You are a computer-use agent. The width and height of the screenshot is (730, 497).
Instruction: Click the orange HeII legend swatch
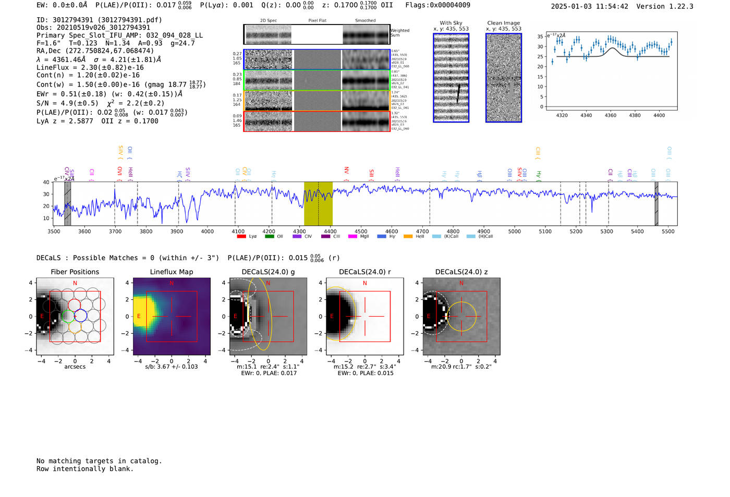408,236
